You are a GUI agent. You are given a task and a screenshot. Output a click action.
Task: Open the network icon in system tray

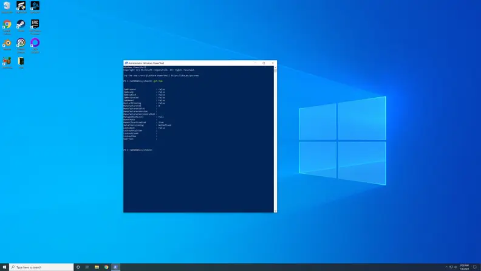(x=451, y=267)
